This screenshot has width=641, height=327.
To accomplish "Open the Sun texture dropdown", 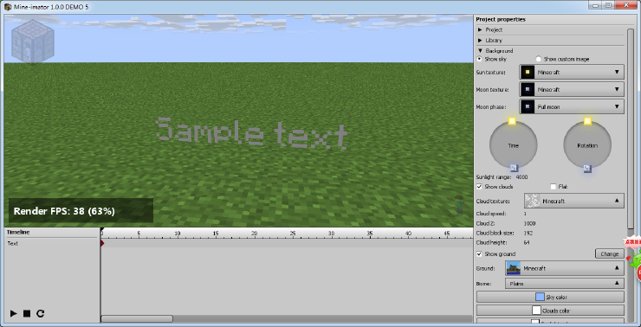I will click(572, 73).
